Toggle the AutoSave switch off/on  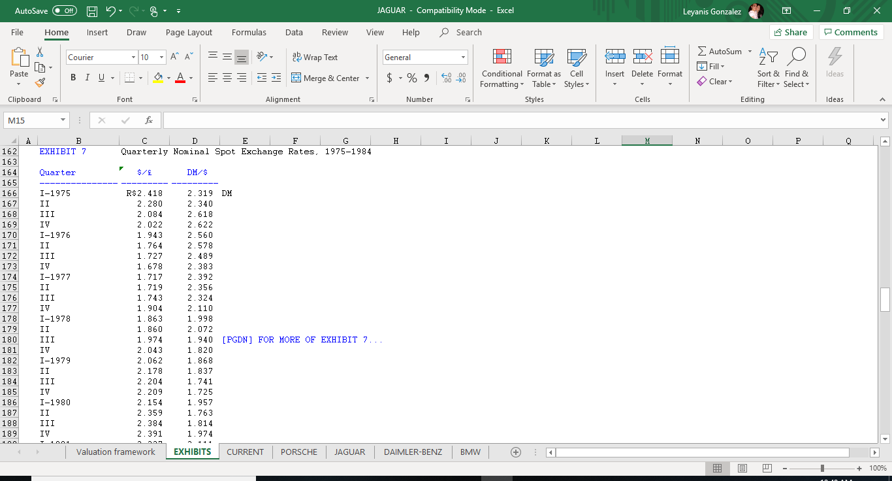pyautogui.click(x=64, y=10)
